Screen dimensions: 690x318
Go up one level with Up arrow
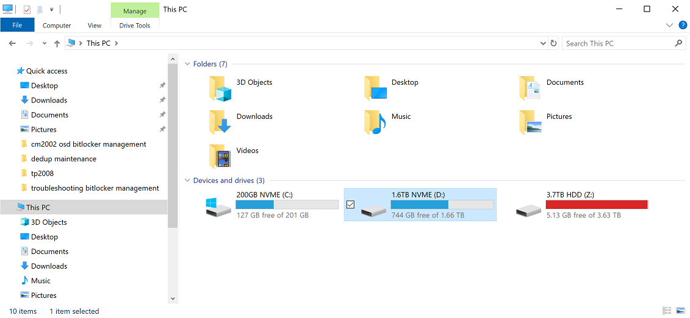(57, 43)
